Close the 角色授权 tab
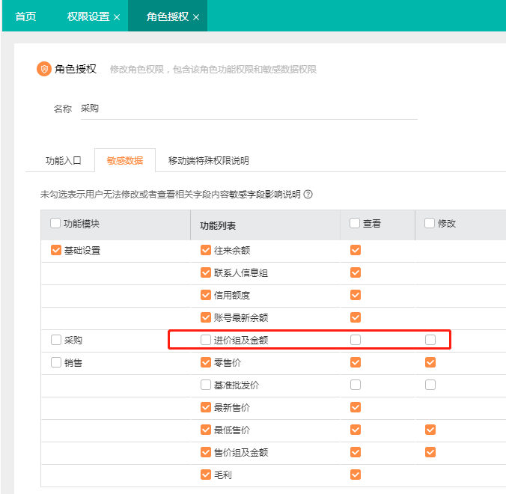Screen dimensions: 506x494 point(196,16)
